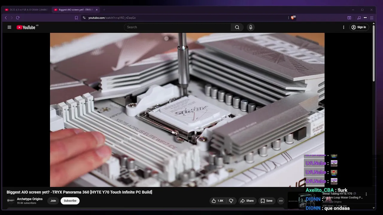
Task: Go back with browser back arrow
Action: point(6,18)
